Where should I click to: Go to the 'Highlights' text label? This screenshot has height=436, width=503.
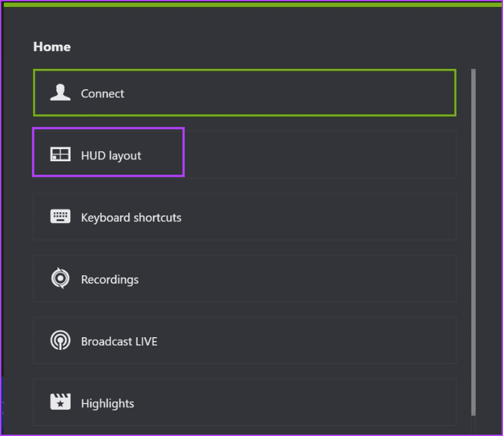click(108, 403)
